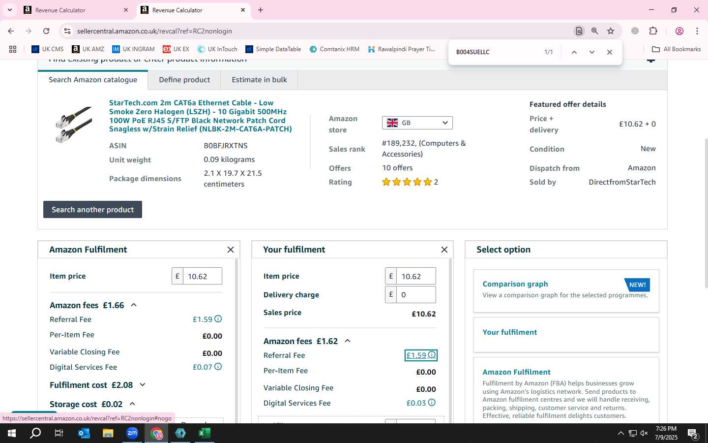Open a new tab with plus button
The height and width of the screenshot is (443, 708).
[x=261, y=10]
